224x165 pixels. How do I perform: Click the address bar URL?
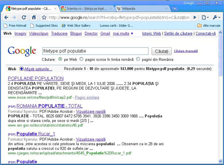(119, 18)
